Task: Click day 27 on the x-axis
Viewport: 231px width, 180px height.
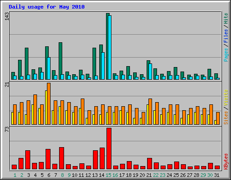Action: click(x=189, y=175)
